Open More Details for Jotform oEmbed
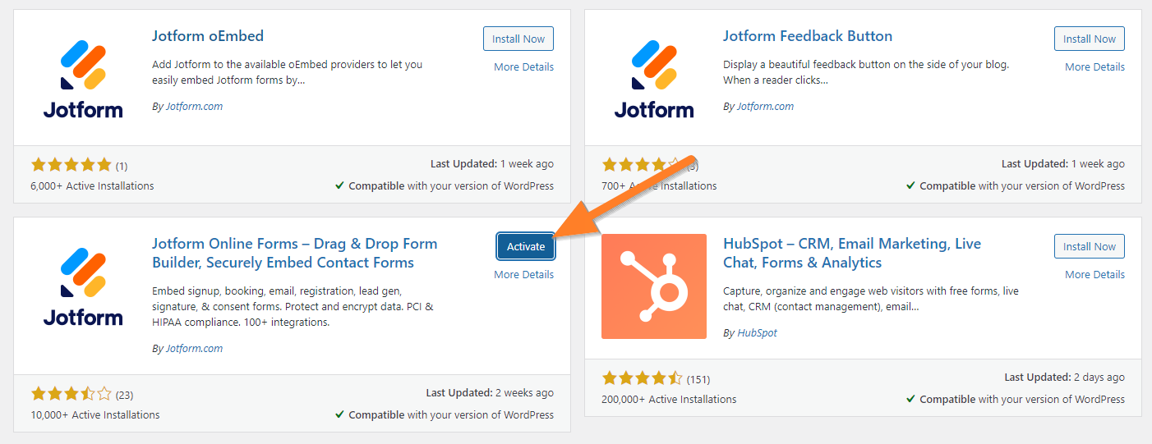This screenshot has width=1152, height=444. click(x=523, y=66)
